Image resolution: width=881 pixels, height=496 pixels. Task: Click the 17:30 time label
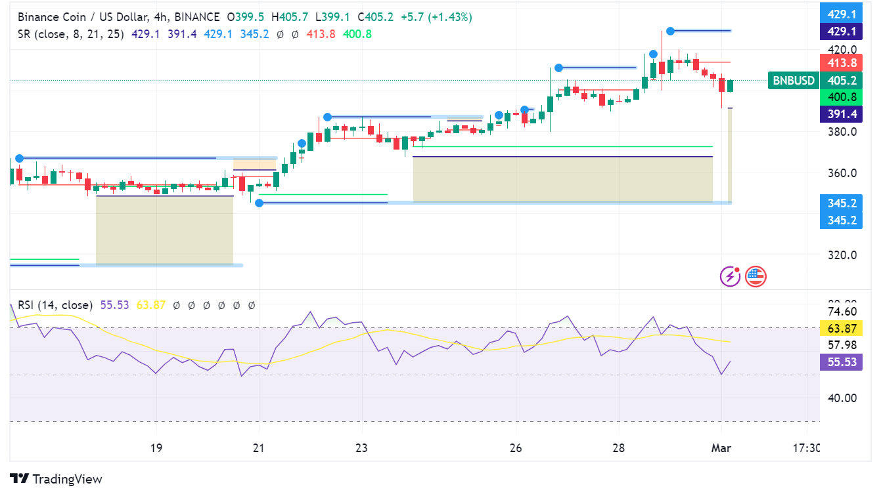(807, 448)
